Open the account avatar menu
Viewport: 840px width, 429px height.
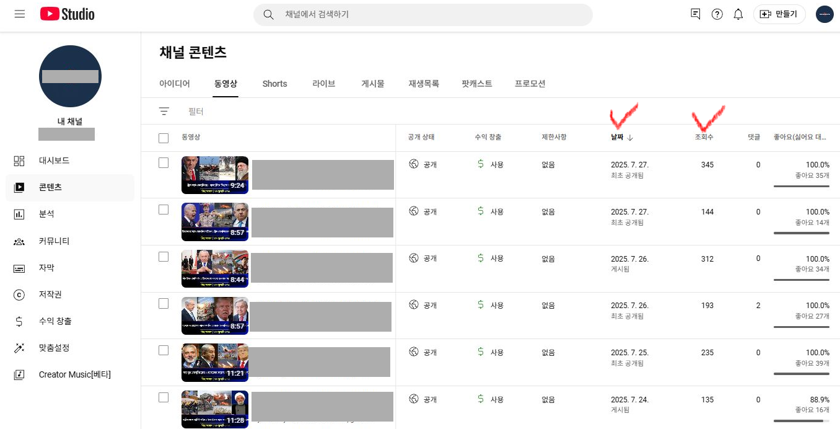point(825,14)
